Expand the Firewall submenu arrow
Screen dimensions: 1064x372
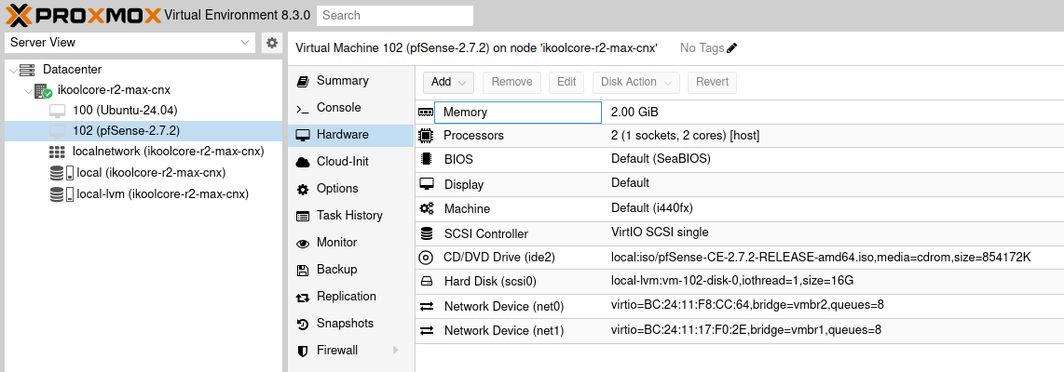pyautogui.click(x=396, y=351)
